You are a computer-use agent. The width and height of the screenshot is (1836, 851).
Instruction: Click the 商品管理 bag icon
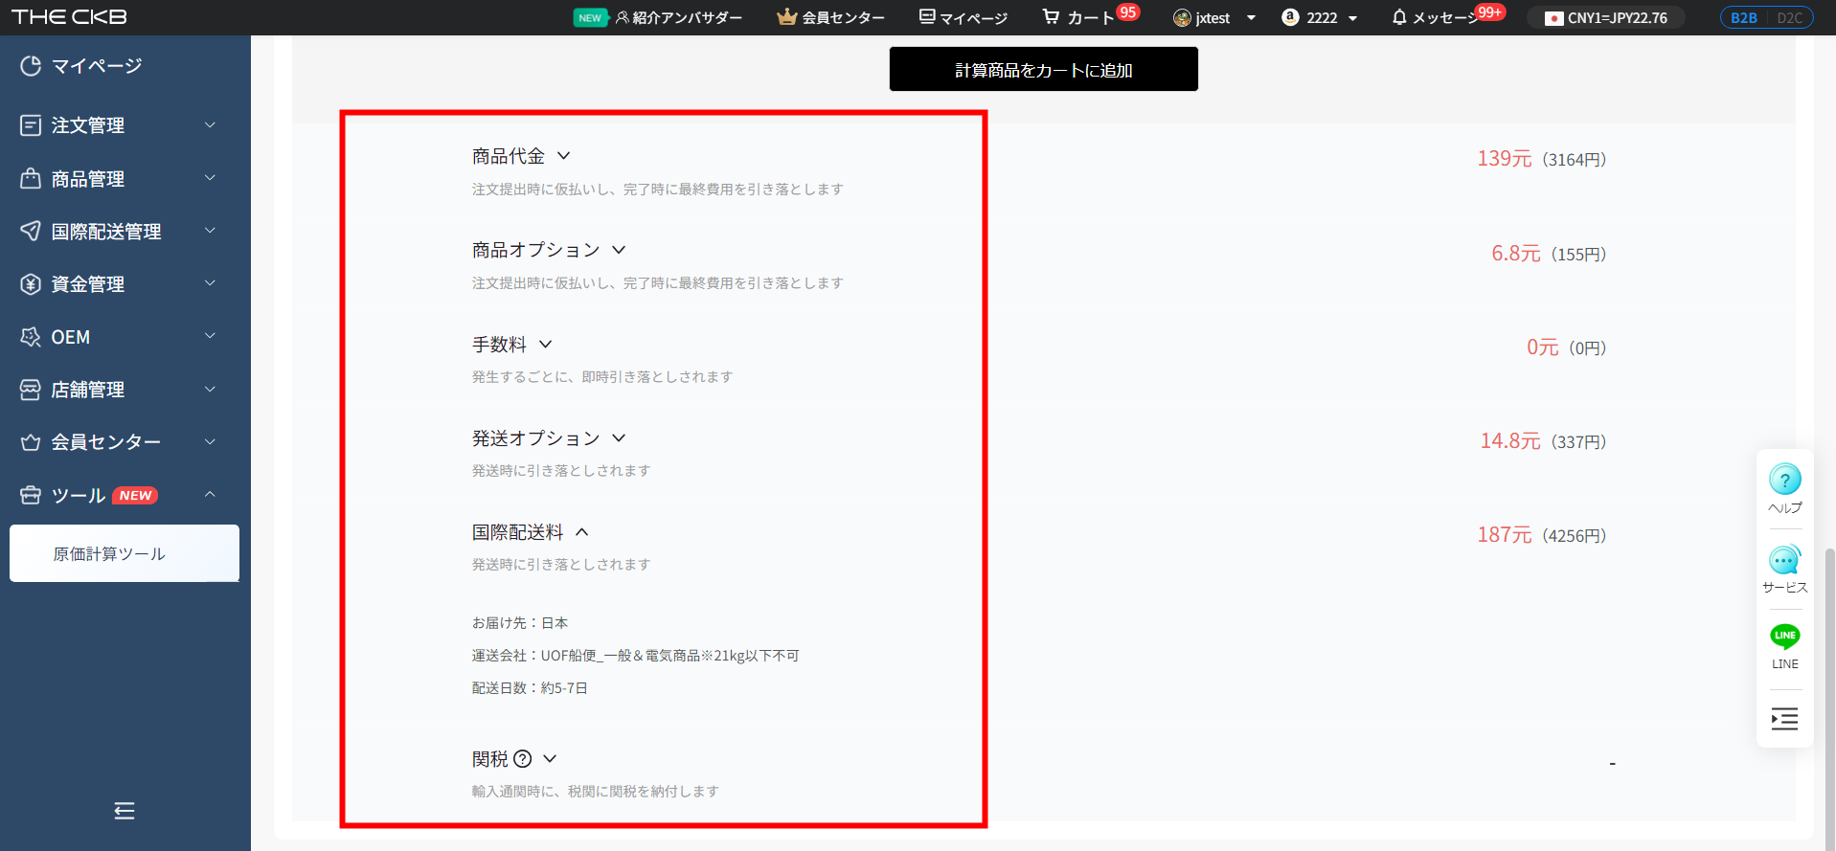[31, 178]
